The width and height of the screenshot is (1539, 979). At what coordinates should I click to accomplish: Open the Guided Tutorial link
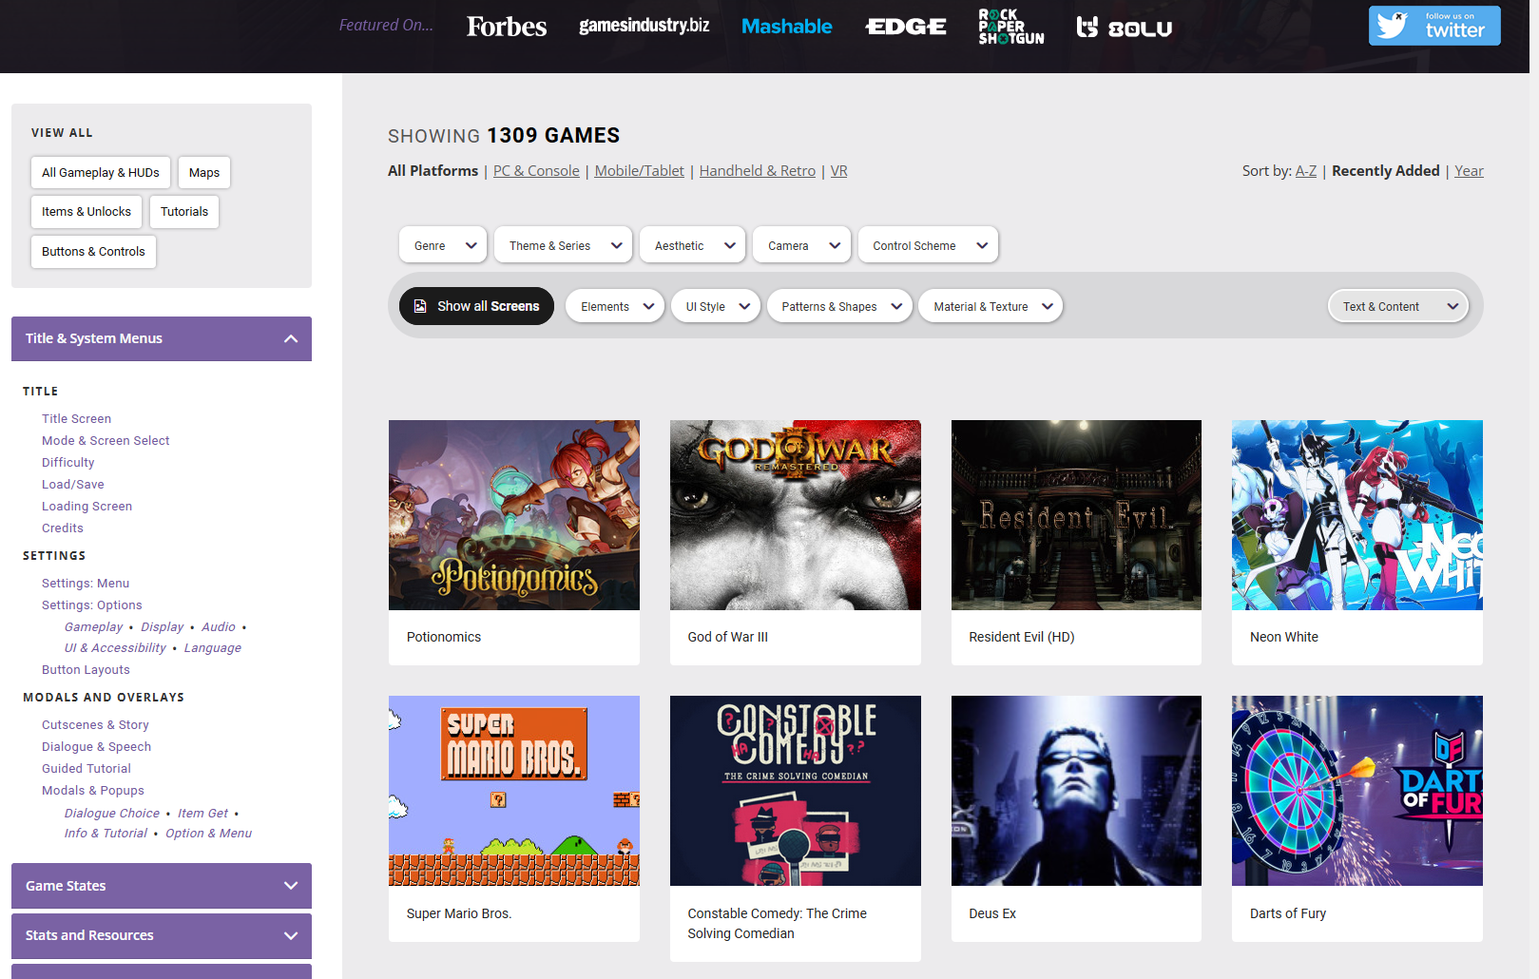tap(87, 769)
